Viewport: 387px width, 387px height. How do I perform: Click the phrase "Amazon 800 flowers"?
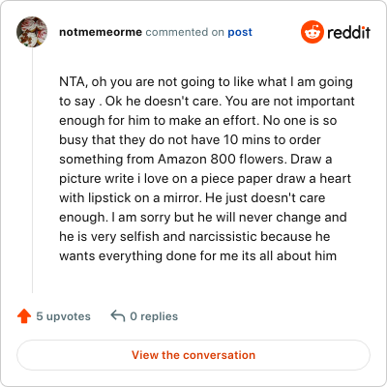(x=222, y=159)
